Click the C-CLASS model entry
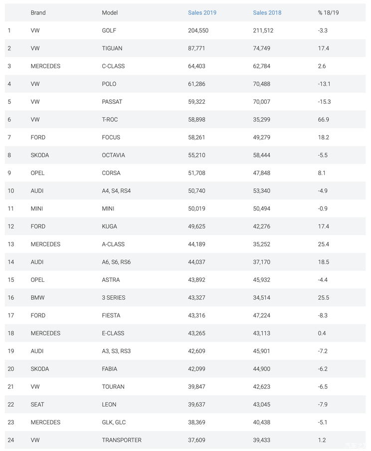Screen dimensions: 371x451 click(x=113, y=66)
